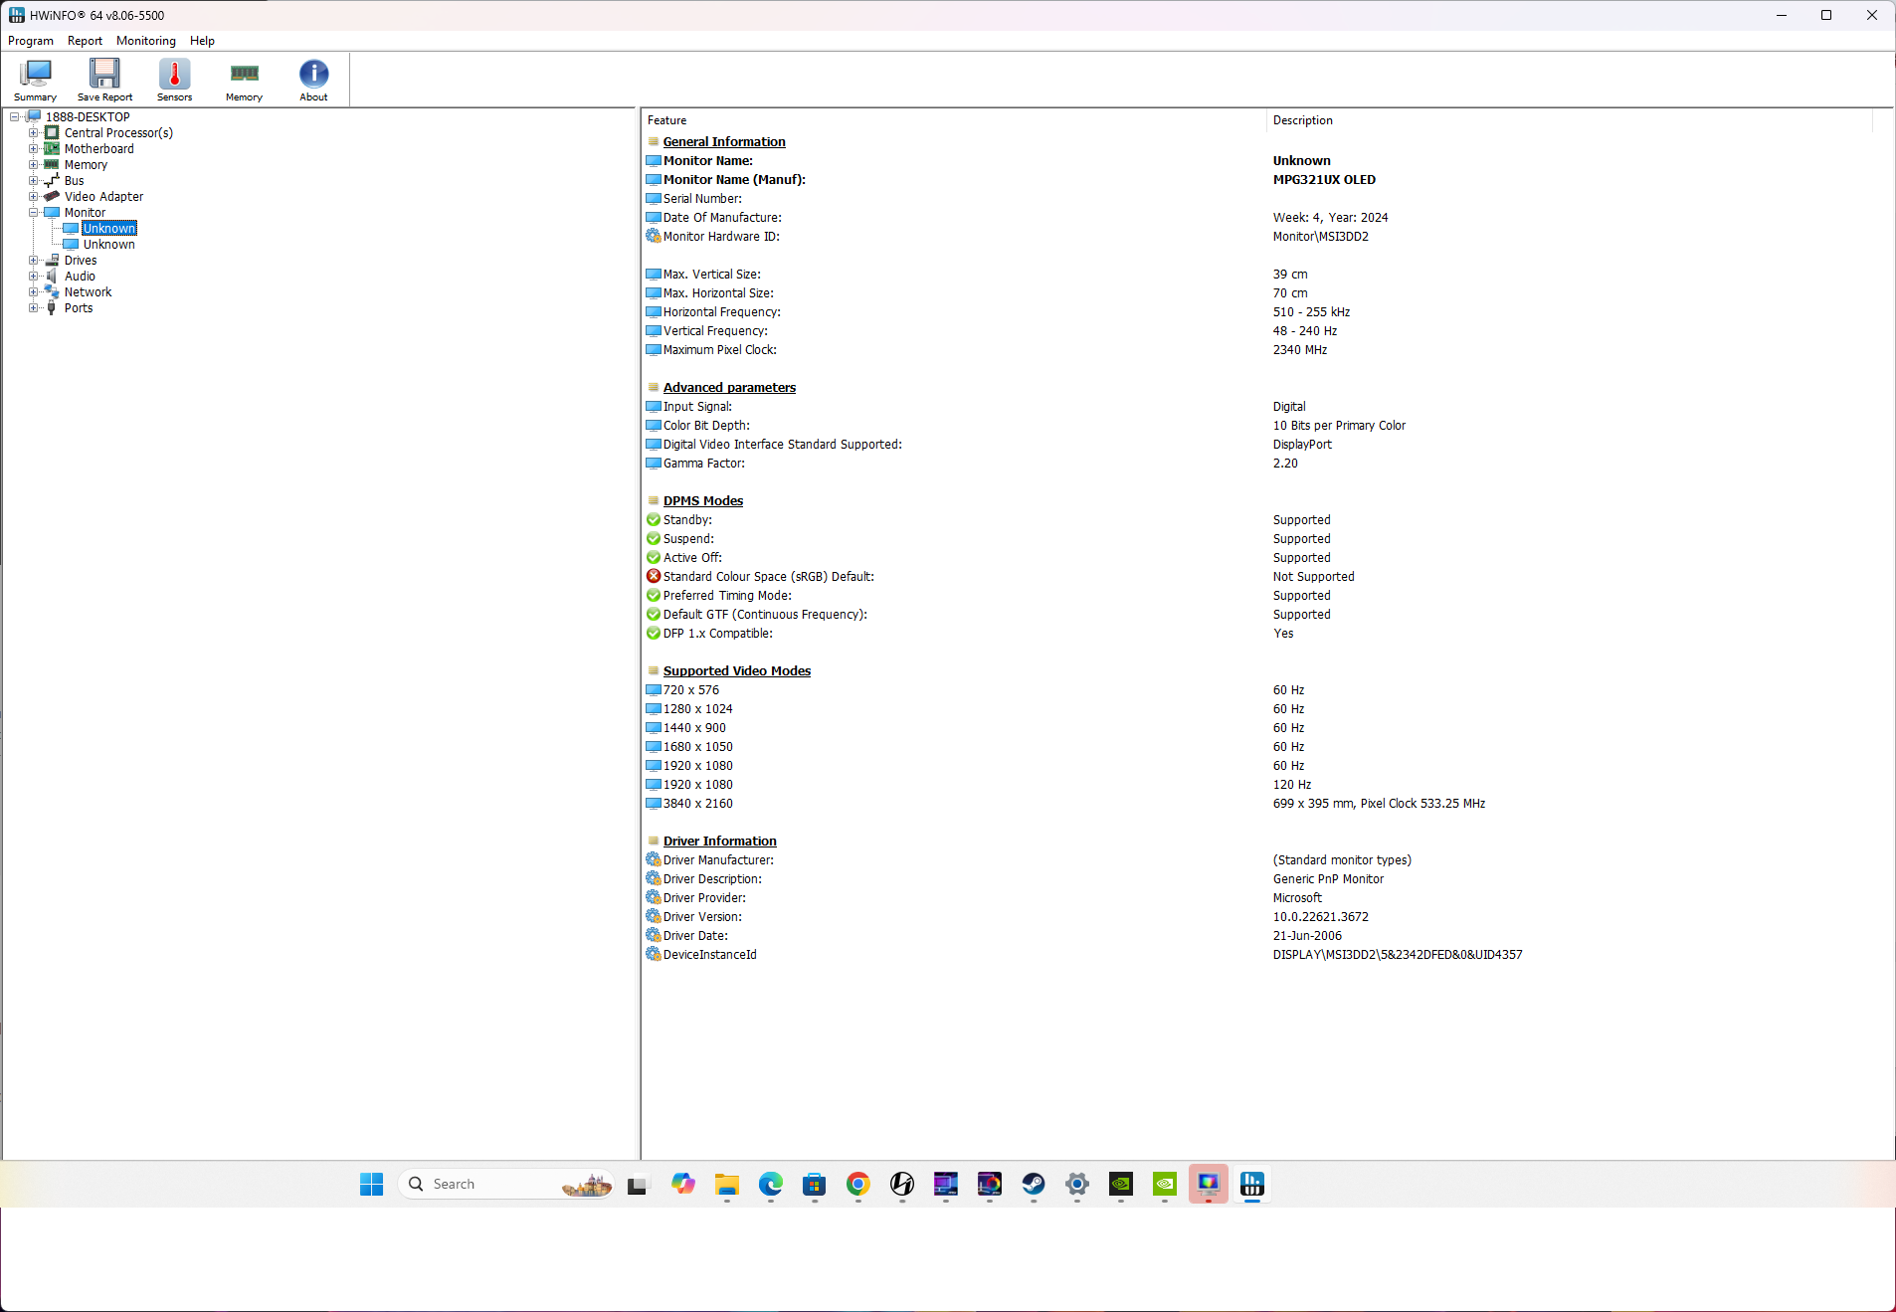Click the Driver Information section heading
The image size is (1896, 1312).
click(x=720, y=842)
